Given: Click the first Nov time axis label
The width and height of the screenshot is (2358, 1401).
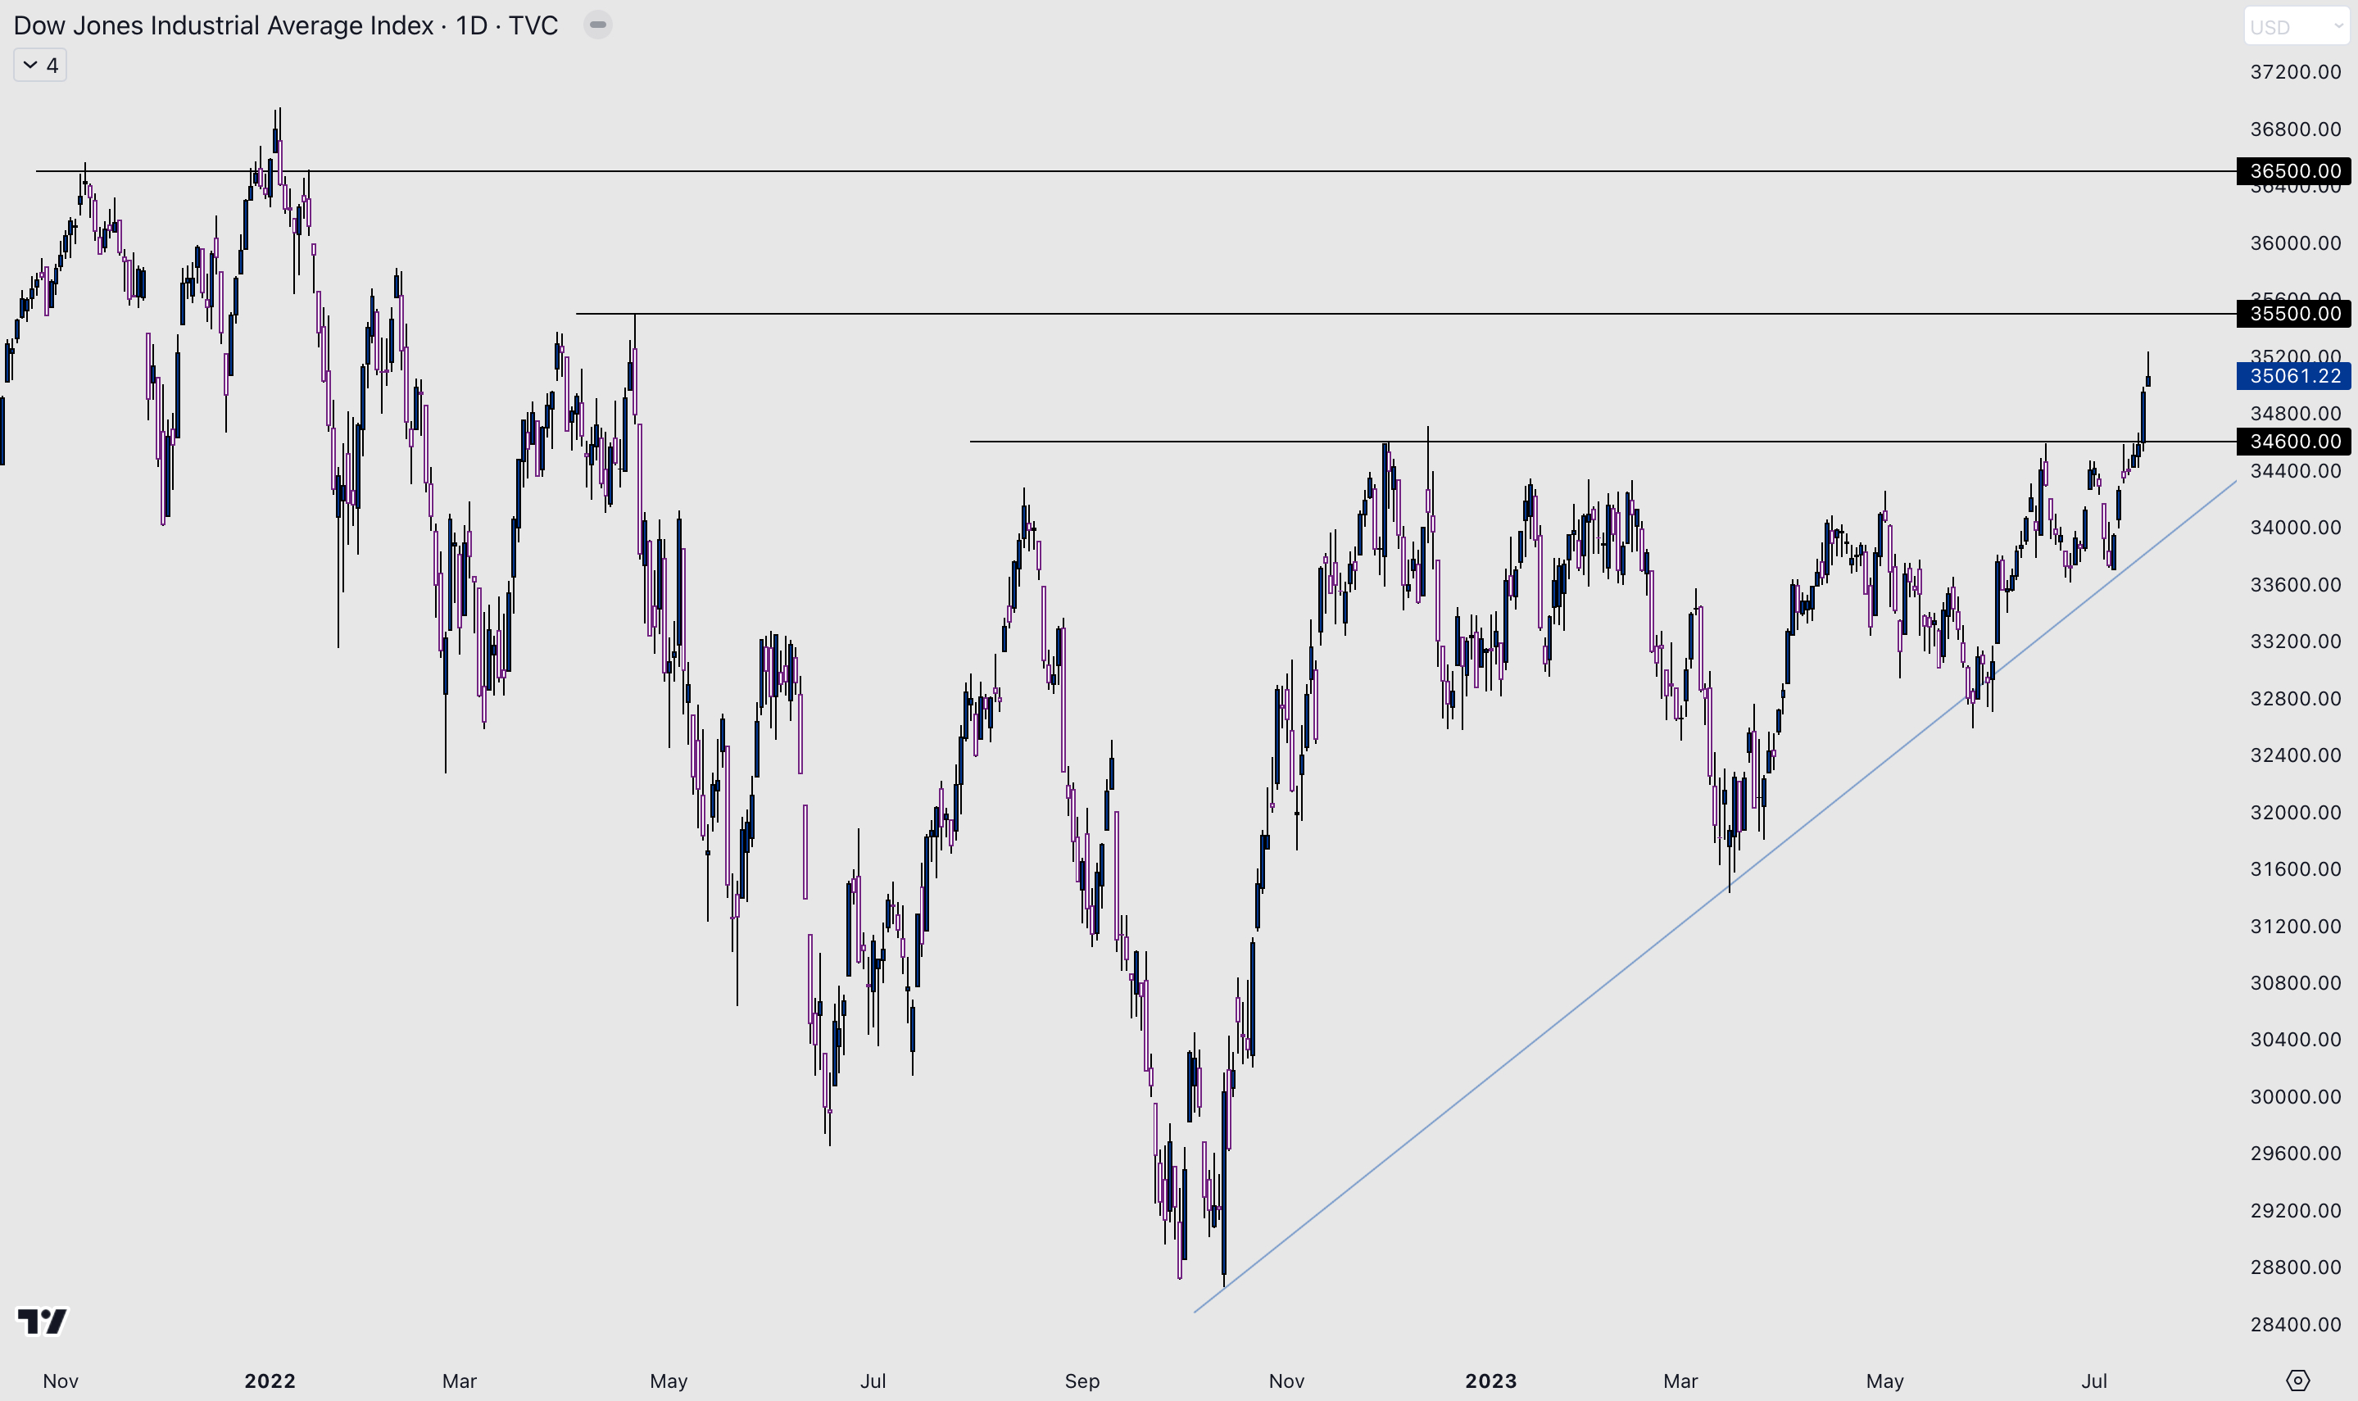Looking at the screenshot, I should (x=61, y=1381).
